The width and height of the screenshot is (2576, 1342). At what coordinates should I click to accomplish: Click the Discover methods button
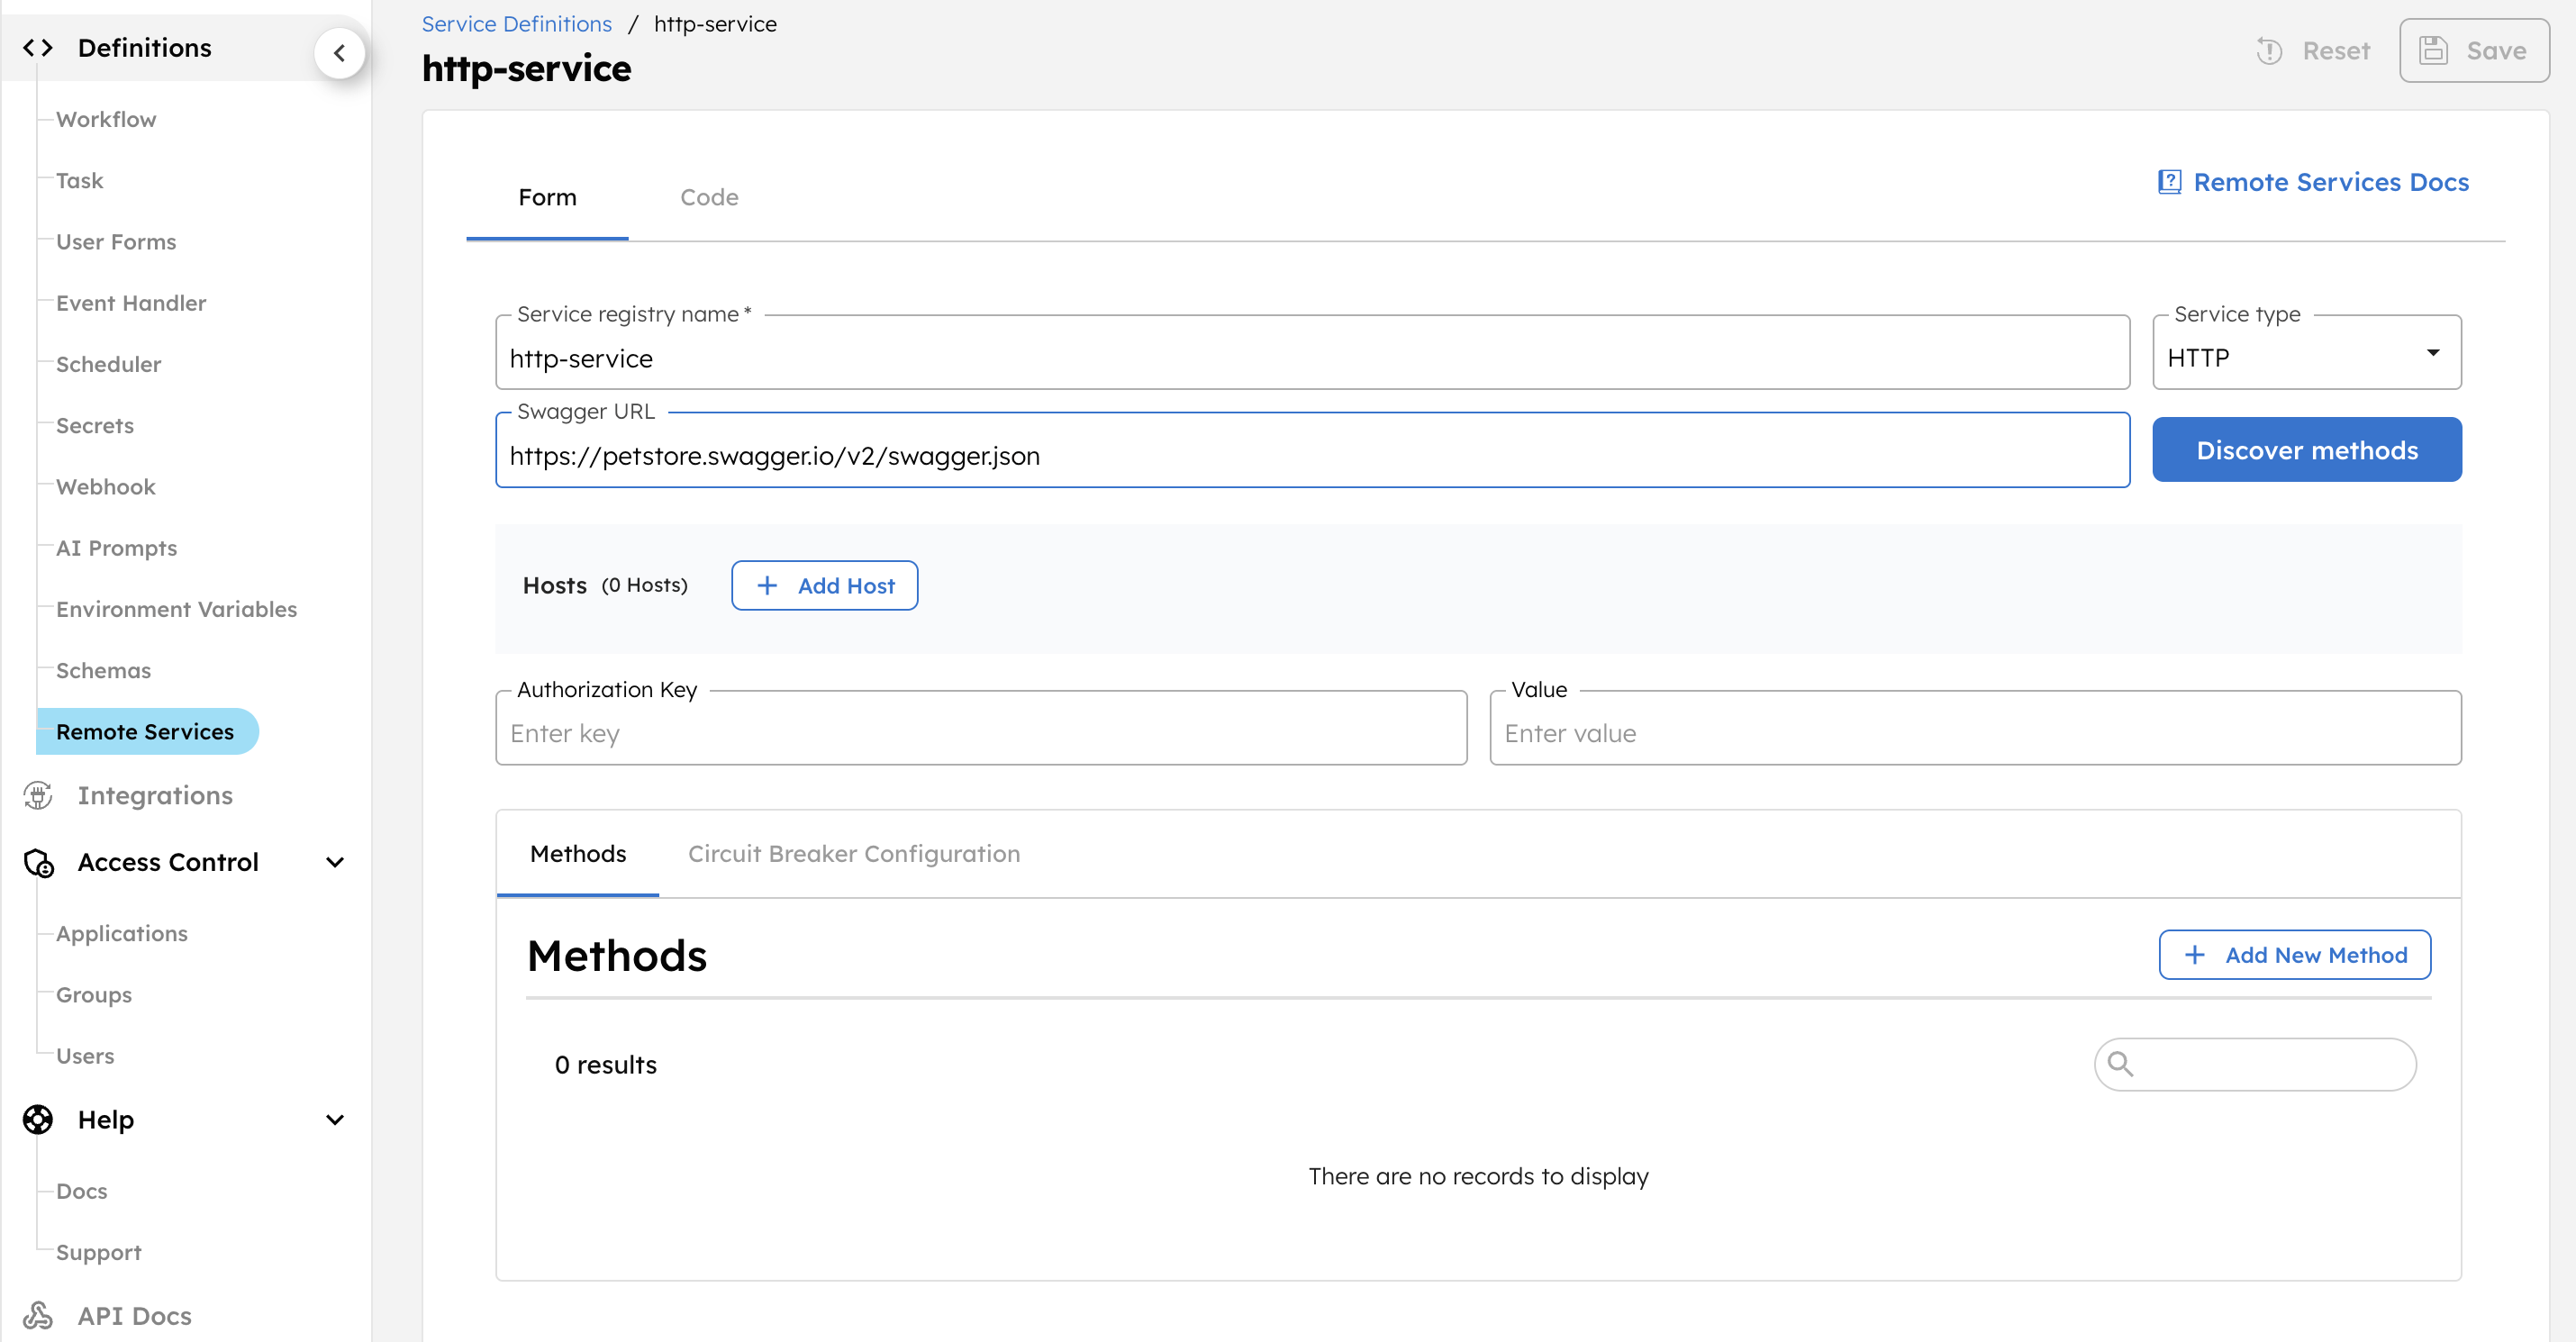pos(2306,449)
